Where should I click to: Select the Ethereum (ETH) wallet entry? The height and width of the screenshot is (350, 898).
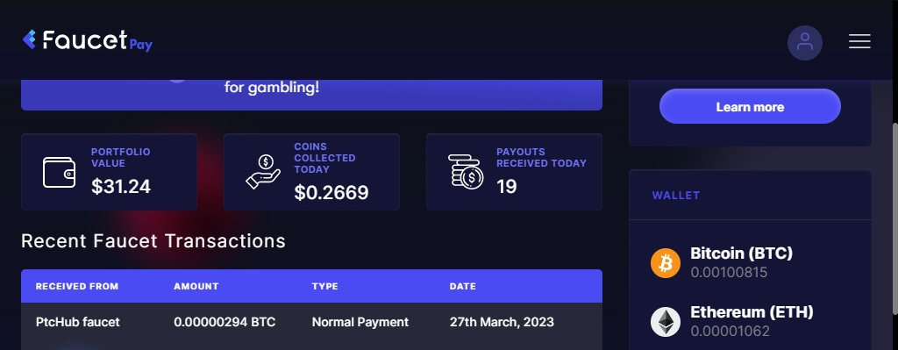[750, 321]
